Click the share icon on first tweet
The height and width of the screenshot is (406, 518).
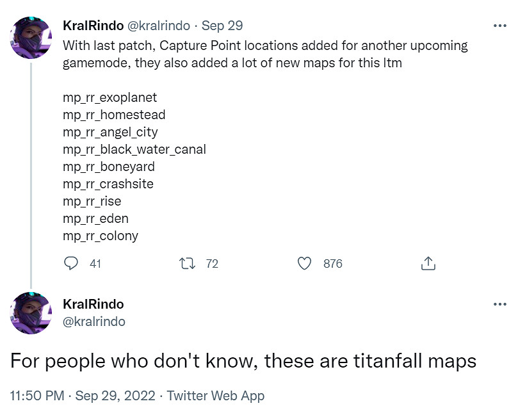428,263
